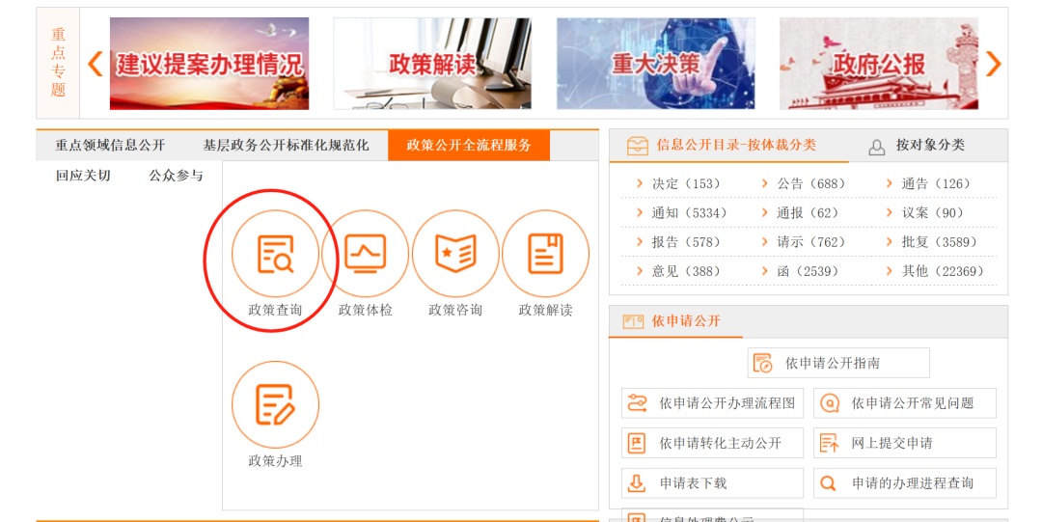Open 依申请公开办理流程图 link
This screenshot has width=1042, height=522.
pos(712,403)
